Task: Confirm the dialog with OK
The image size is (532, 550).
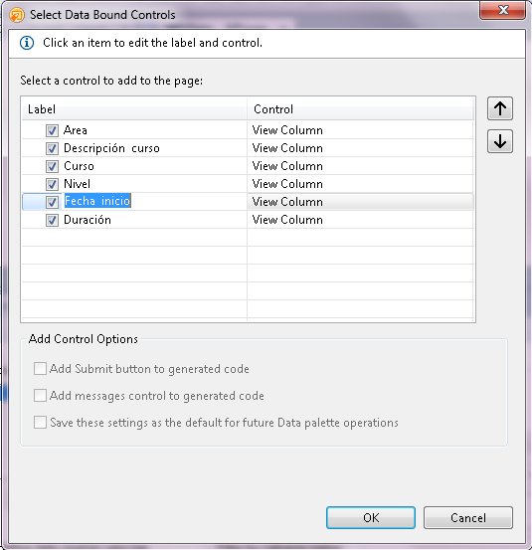Action: point(371,518)
